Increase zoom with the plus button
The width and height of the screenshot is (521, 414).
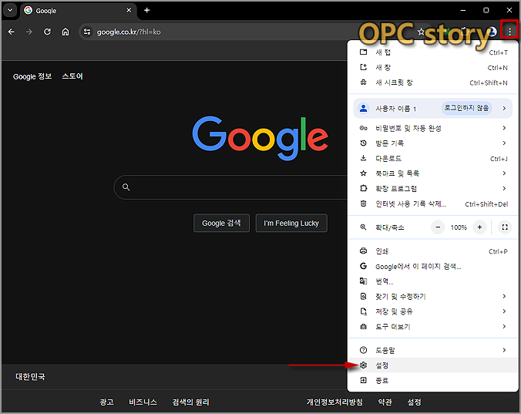coord(479,227)
